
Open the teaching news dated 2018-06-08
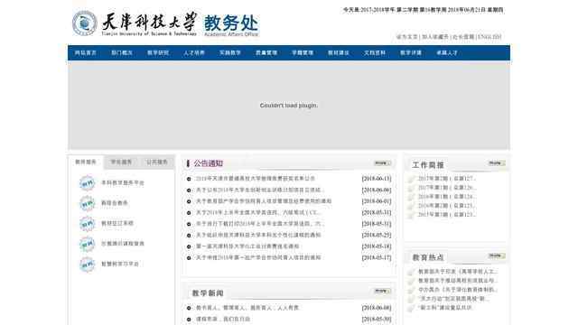247,308
